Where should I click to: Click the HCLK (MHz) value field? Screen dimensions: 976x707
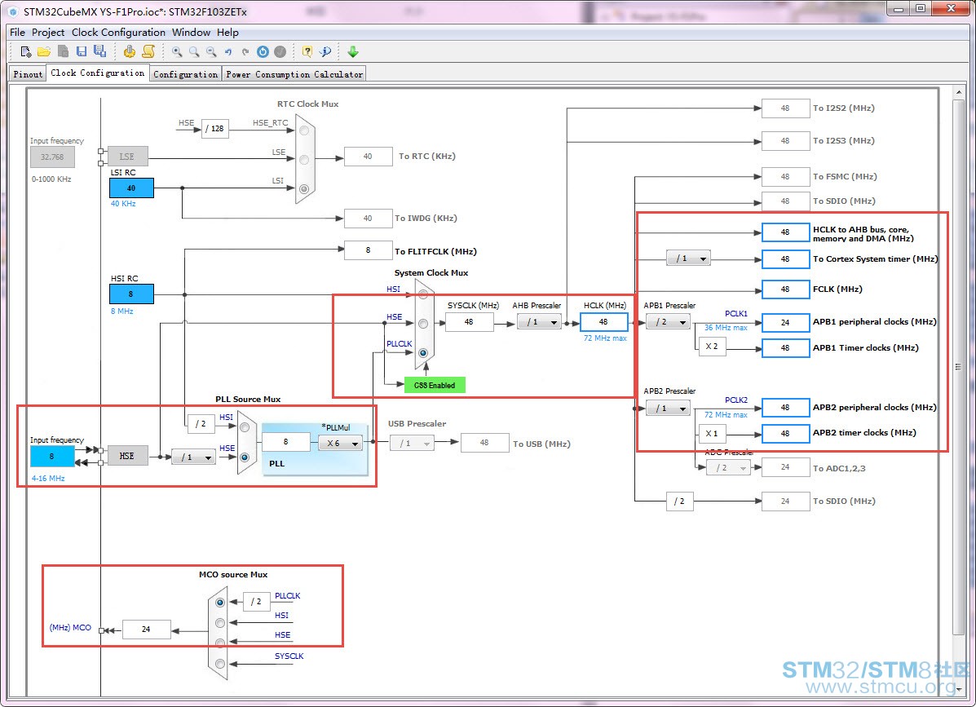603,322
